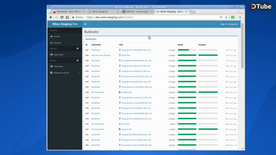Open the Sign In / Register link

pyautogui.click(x=229, y=24)
